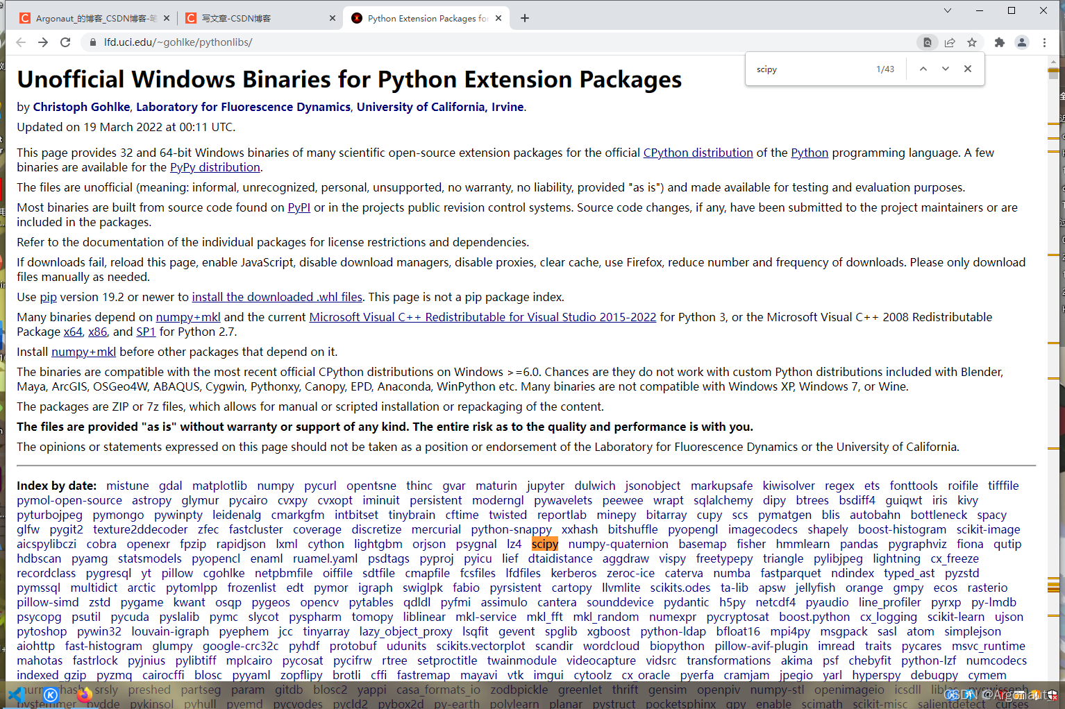Screen dimensions: 1065x709
Task: Open a new browser tab
Action: 525,18
